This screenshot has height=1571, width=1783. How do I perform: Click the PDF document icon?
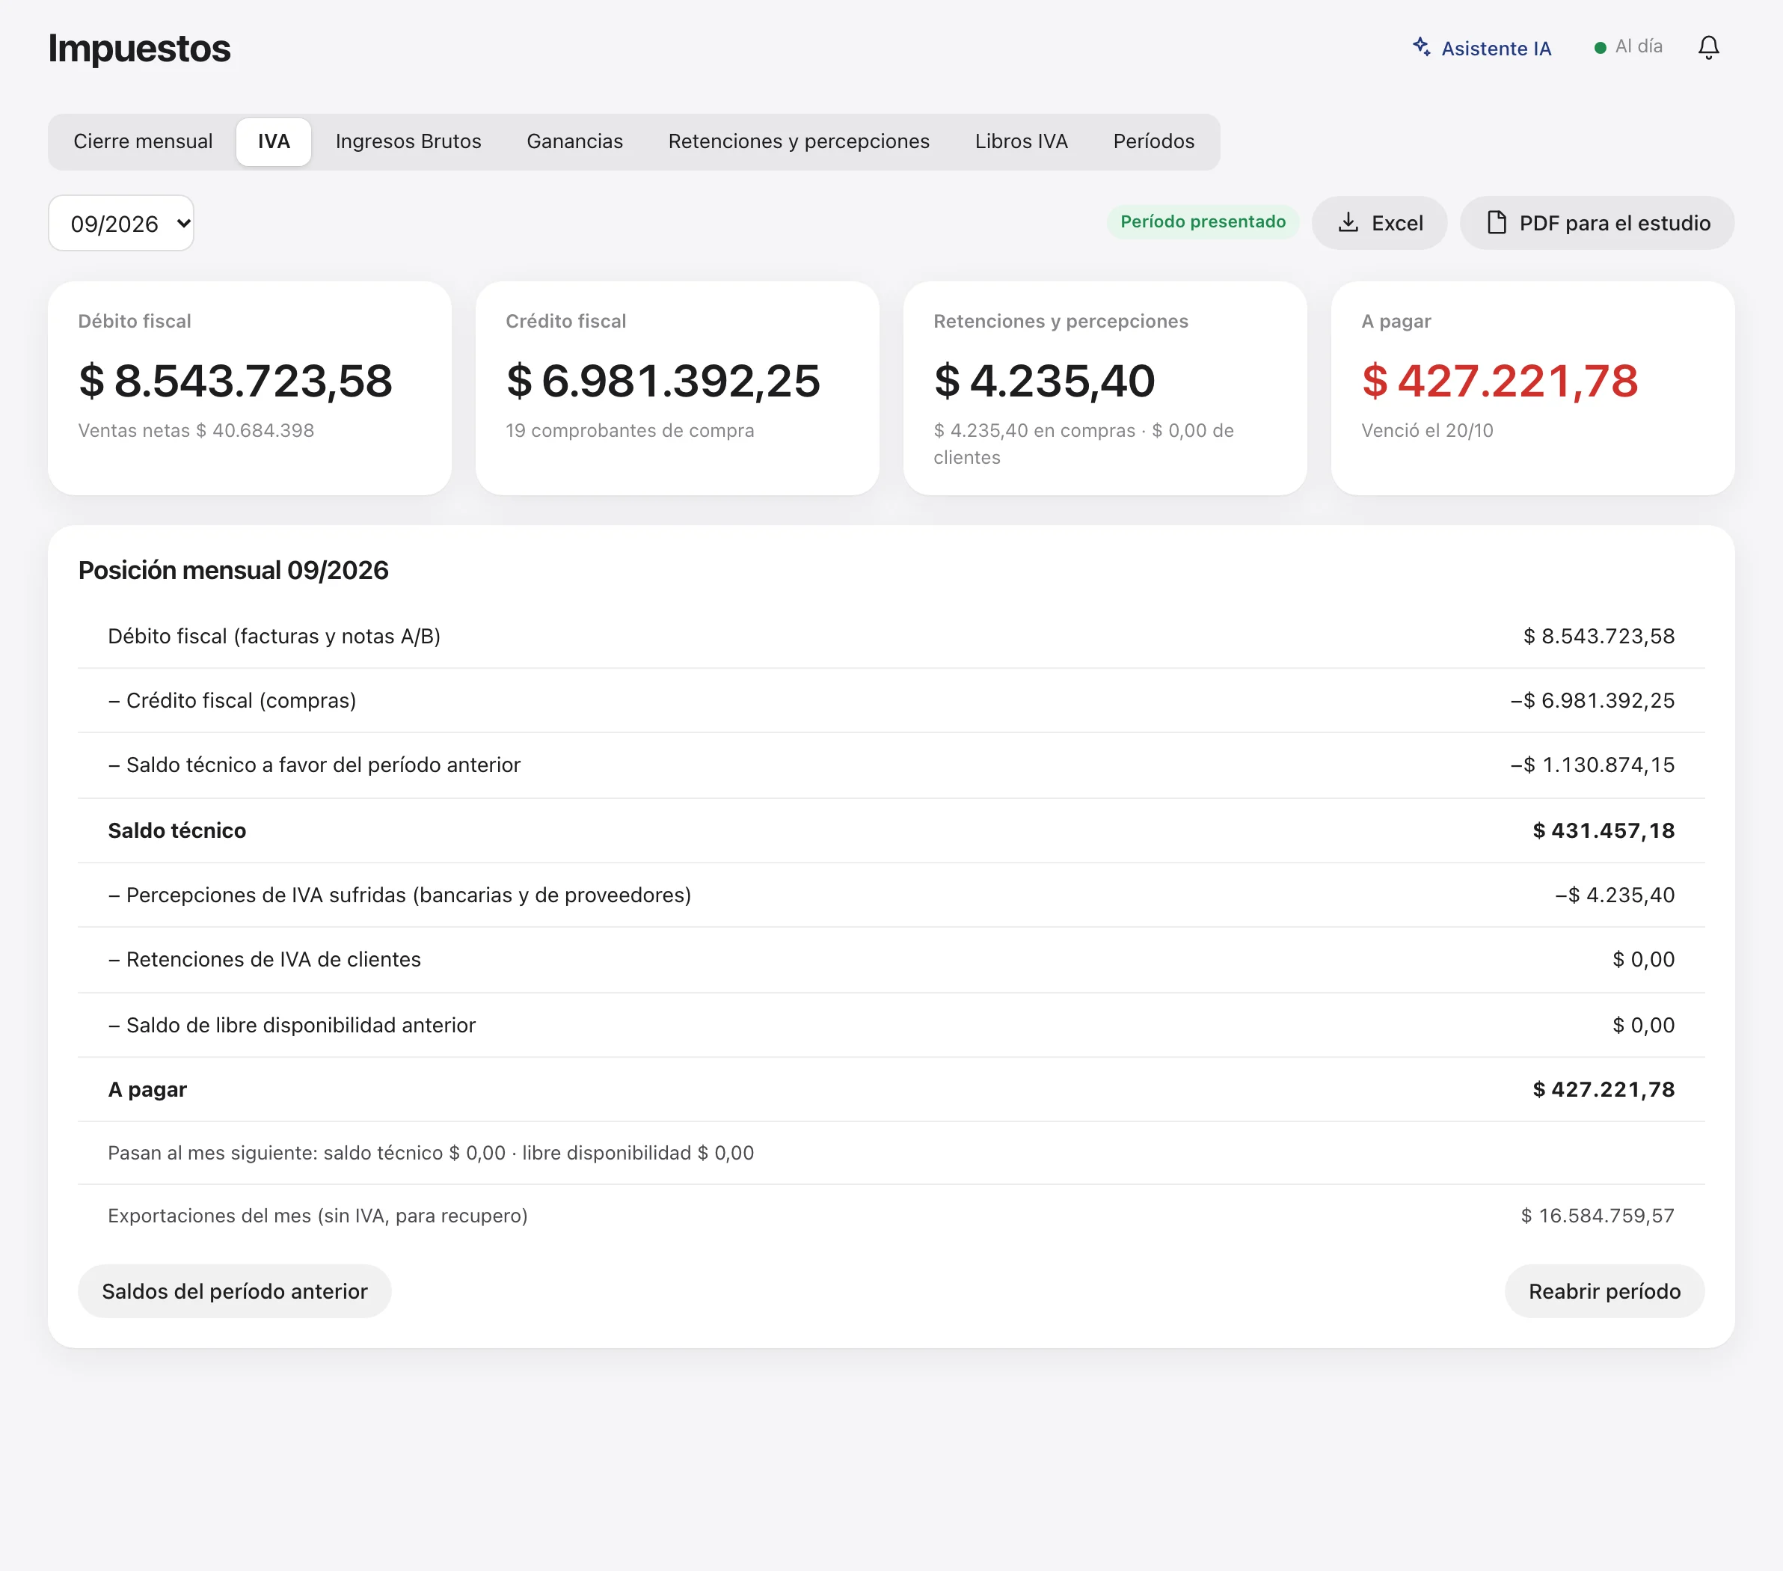tap(1497, 222)
